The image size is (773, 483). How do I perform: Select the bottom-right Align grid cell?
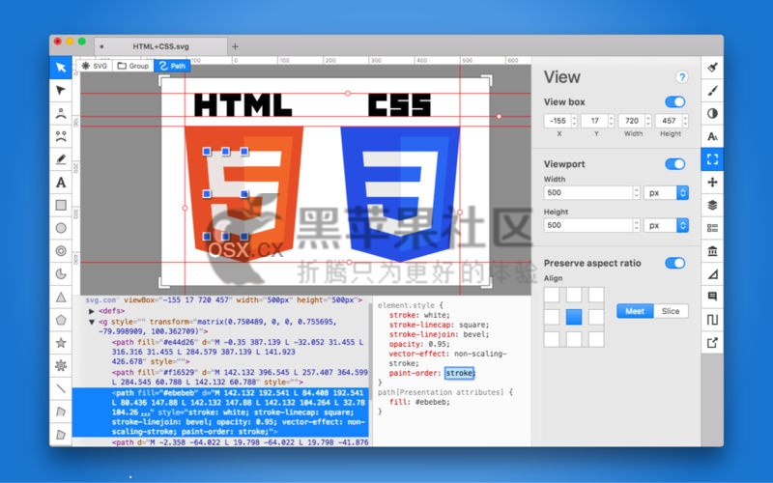pyautogui.click(x=596, y=339)
